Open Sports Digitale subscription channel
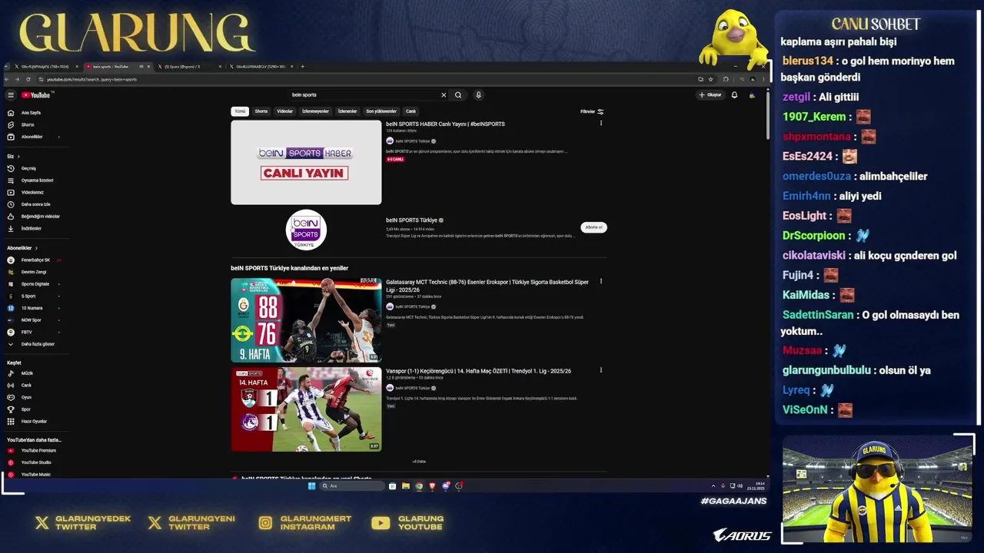 coord(35,284)
